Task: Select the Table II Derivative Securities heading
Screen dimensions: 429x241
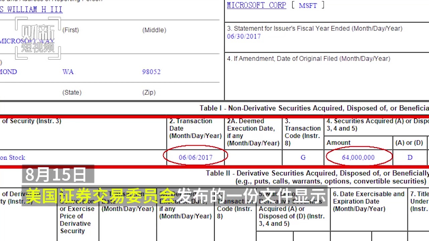Action: 317,173
